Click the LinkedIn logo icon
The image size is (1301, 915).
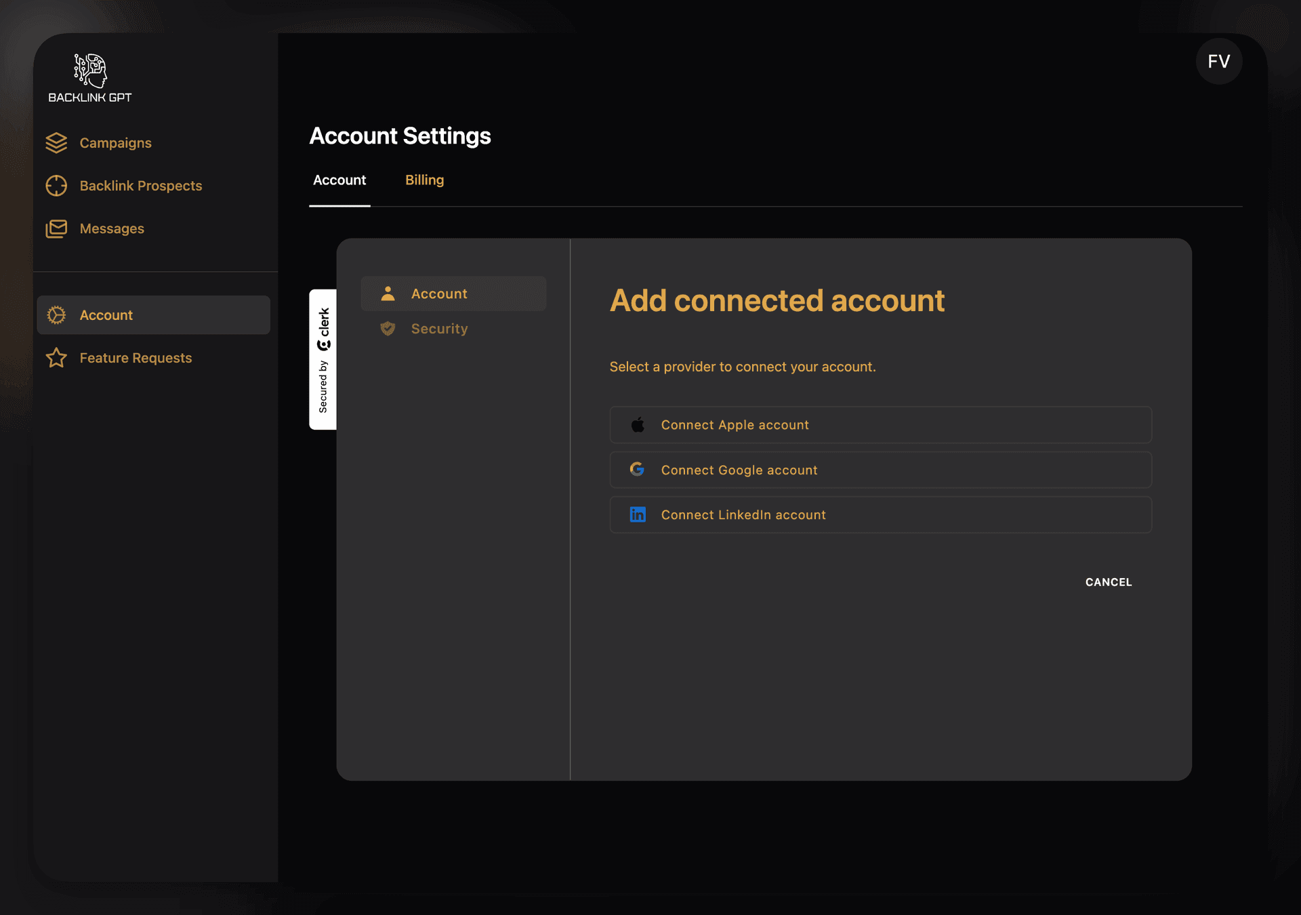638,514
